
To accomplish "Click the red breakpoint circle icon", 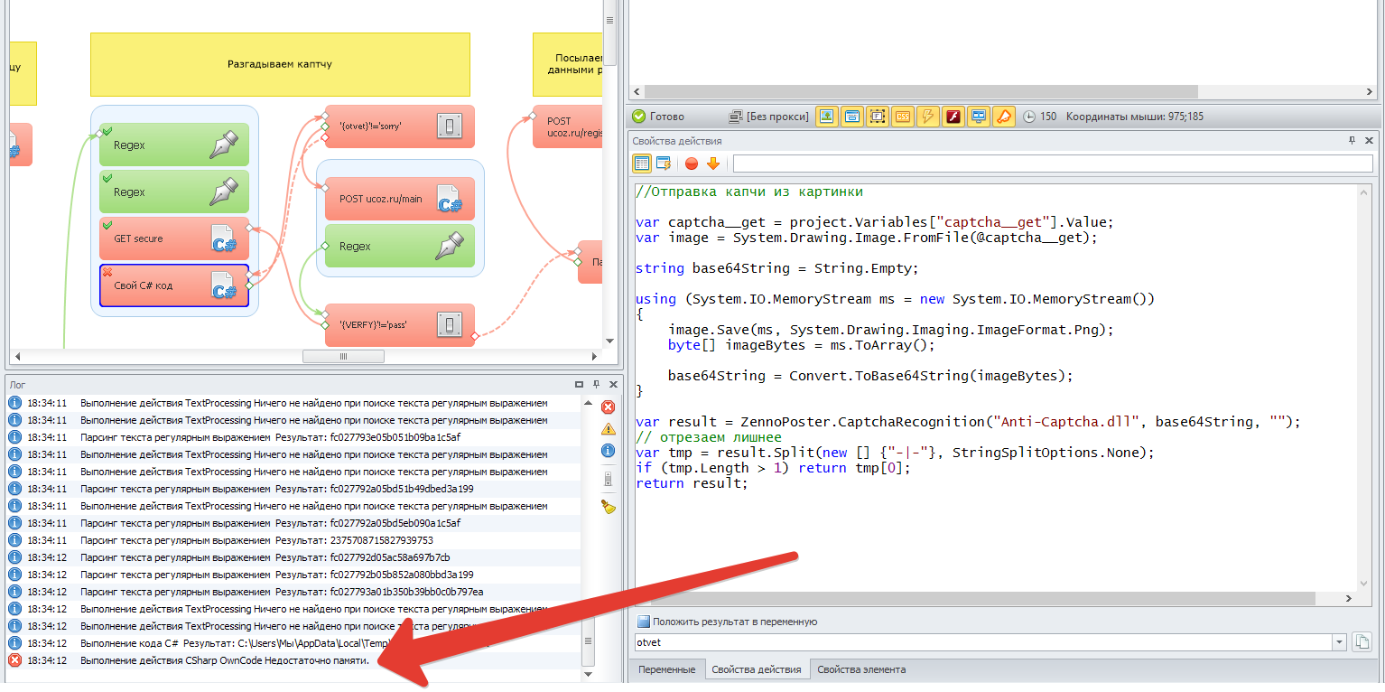I will click(x=692, y=164).
